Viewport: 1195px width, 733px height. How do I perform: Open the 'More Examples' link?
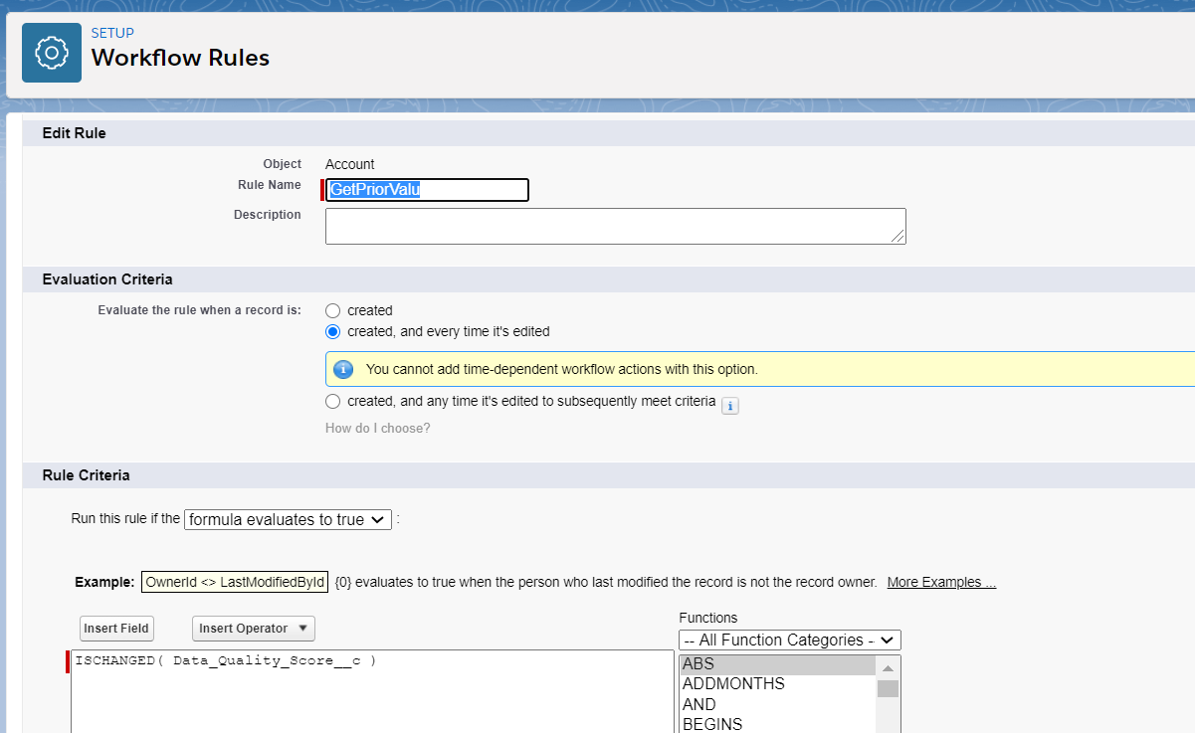click(x=939, y=581)
